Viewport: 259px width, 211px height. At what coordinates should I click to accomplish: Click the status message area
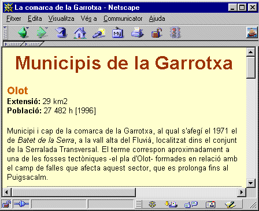[111, 204]
